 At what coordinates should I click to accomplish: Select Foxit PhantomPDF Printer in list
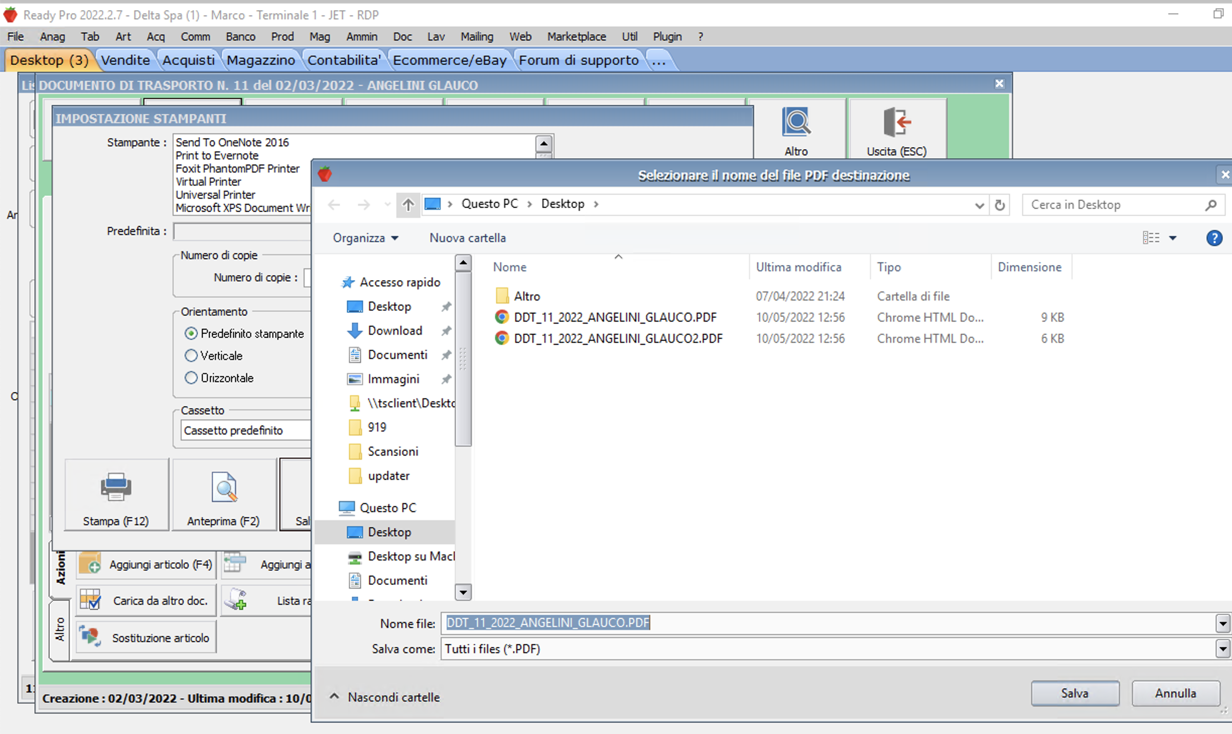pyautogui.click(x=237, y=168)
